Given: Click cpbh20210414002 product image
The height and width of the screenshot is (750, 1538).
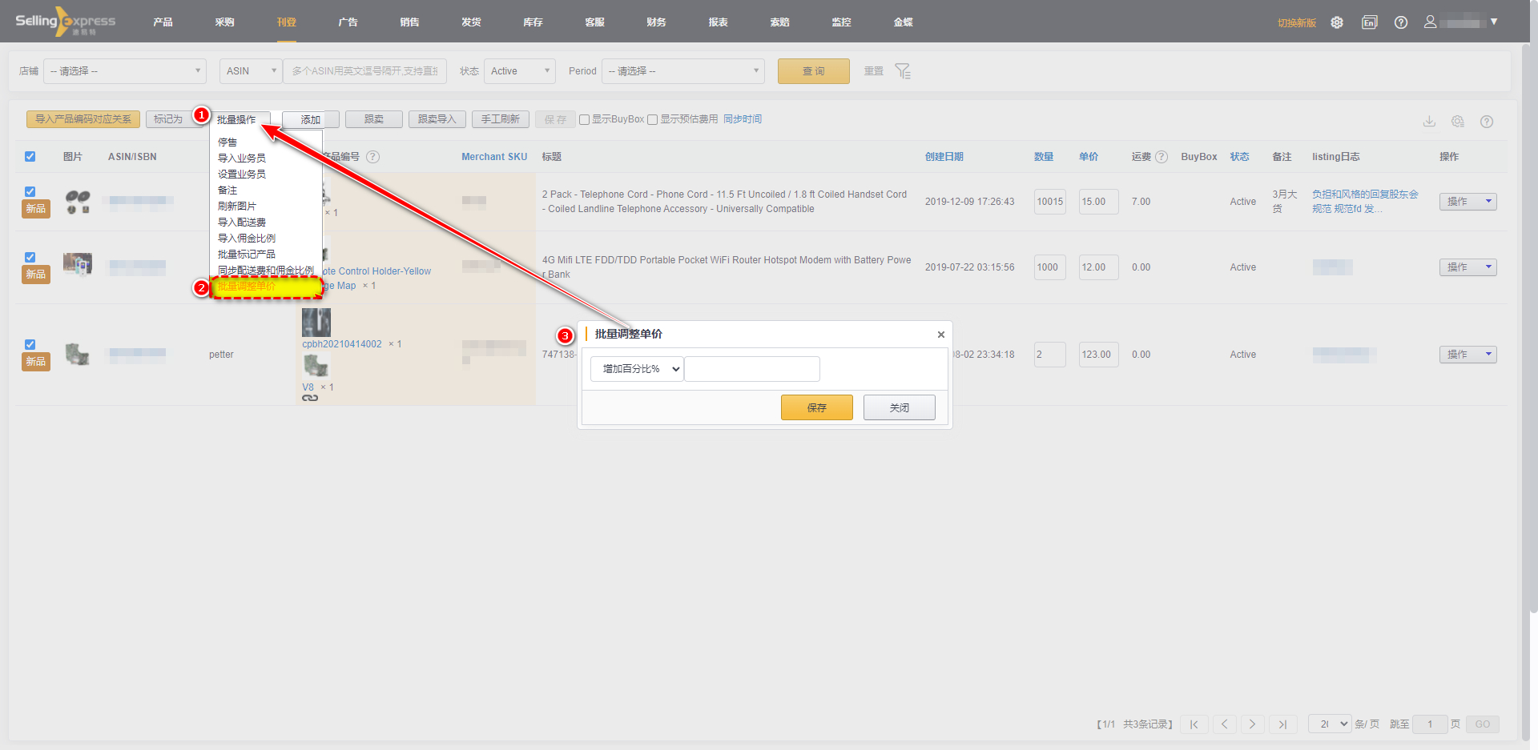Looking at the screenshot, I should point(316,322).
